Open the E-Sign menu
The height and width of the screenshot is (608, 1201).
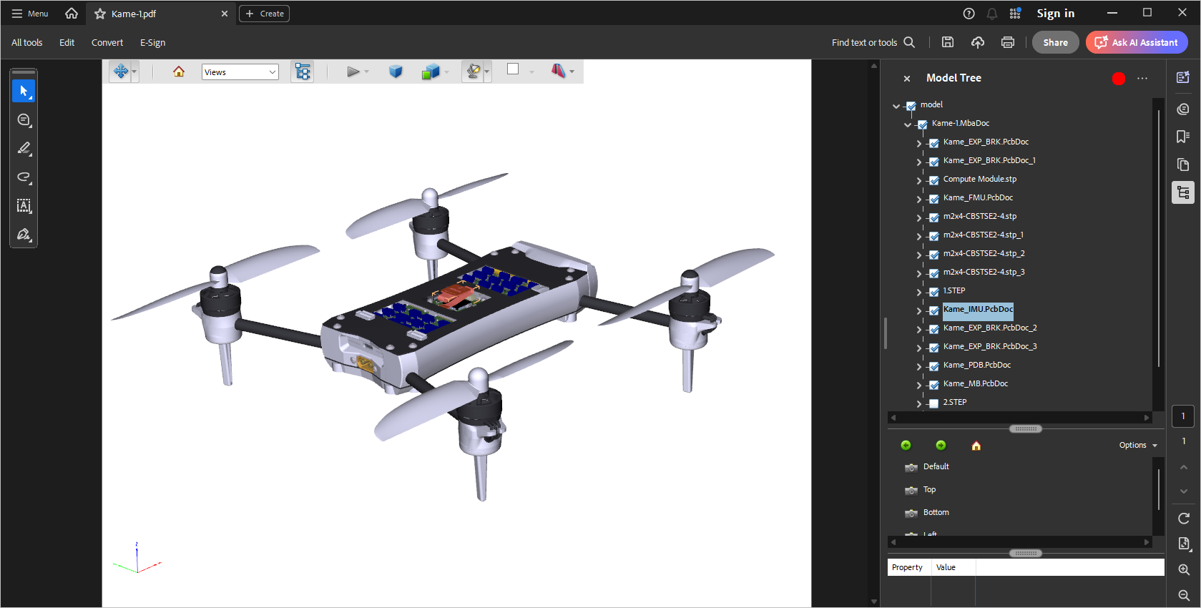point(152,42)
